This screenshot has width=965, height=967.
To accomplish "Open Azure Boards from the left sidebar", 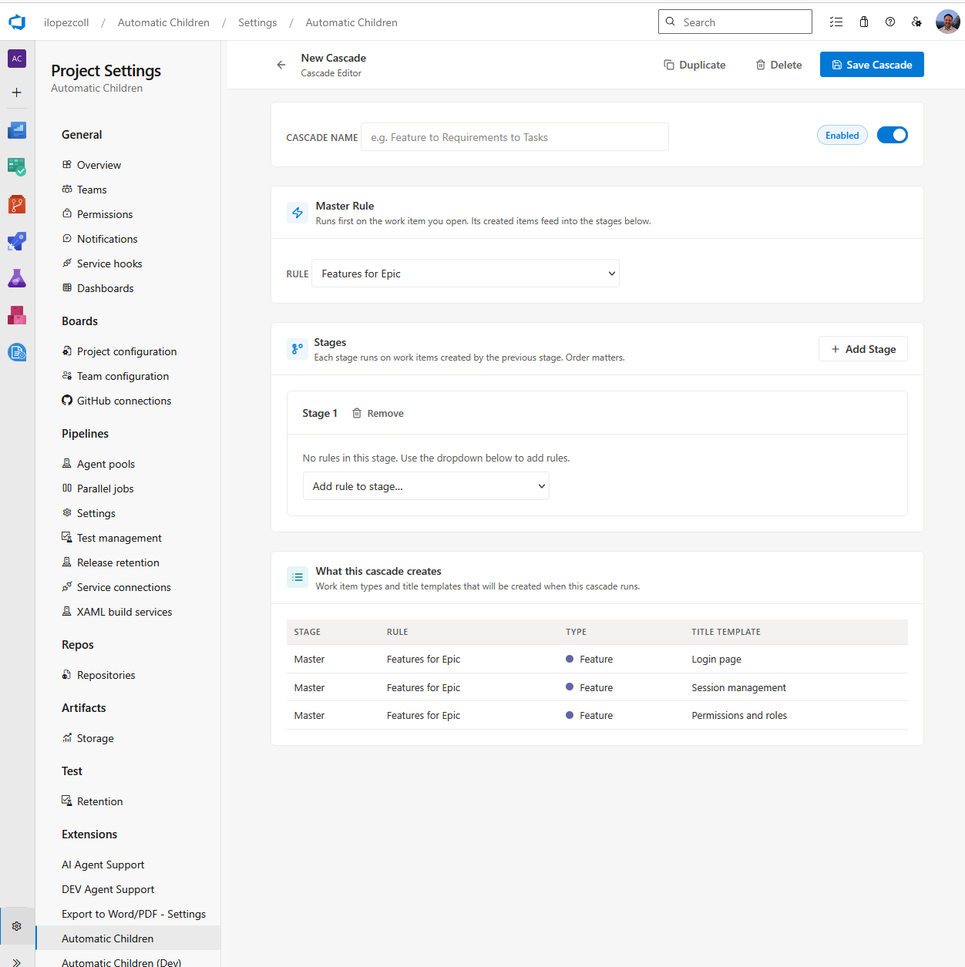I will (x=17, y=167).
